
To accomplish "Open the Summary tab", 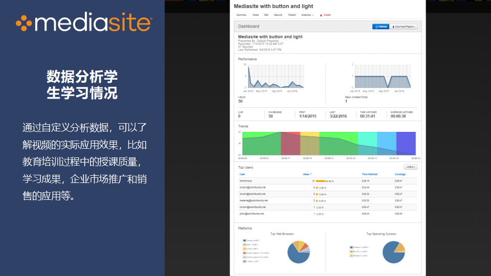I will pos(241,15).
